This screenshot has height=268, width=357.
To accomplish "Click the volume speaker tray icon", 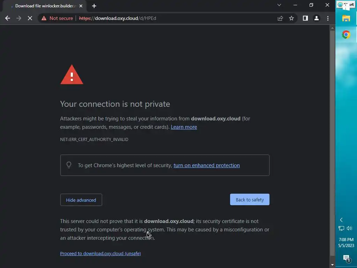I will coord(349,228).
